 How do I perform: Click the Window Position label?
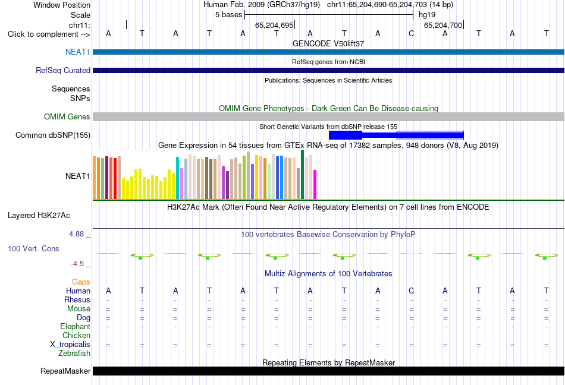tap(62, 5)
